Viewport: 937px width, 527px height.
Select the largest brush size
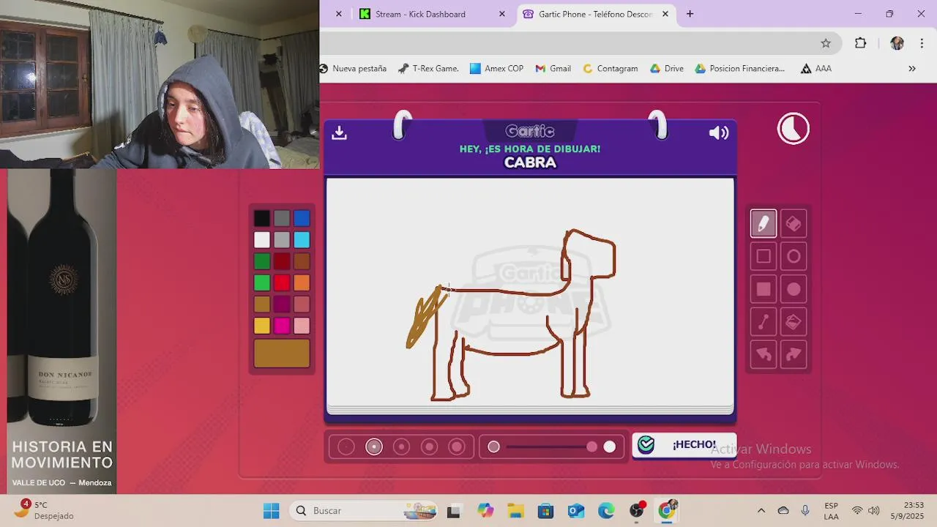457,446
